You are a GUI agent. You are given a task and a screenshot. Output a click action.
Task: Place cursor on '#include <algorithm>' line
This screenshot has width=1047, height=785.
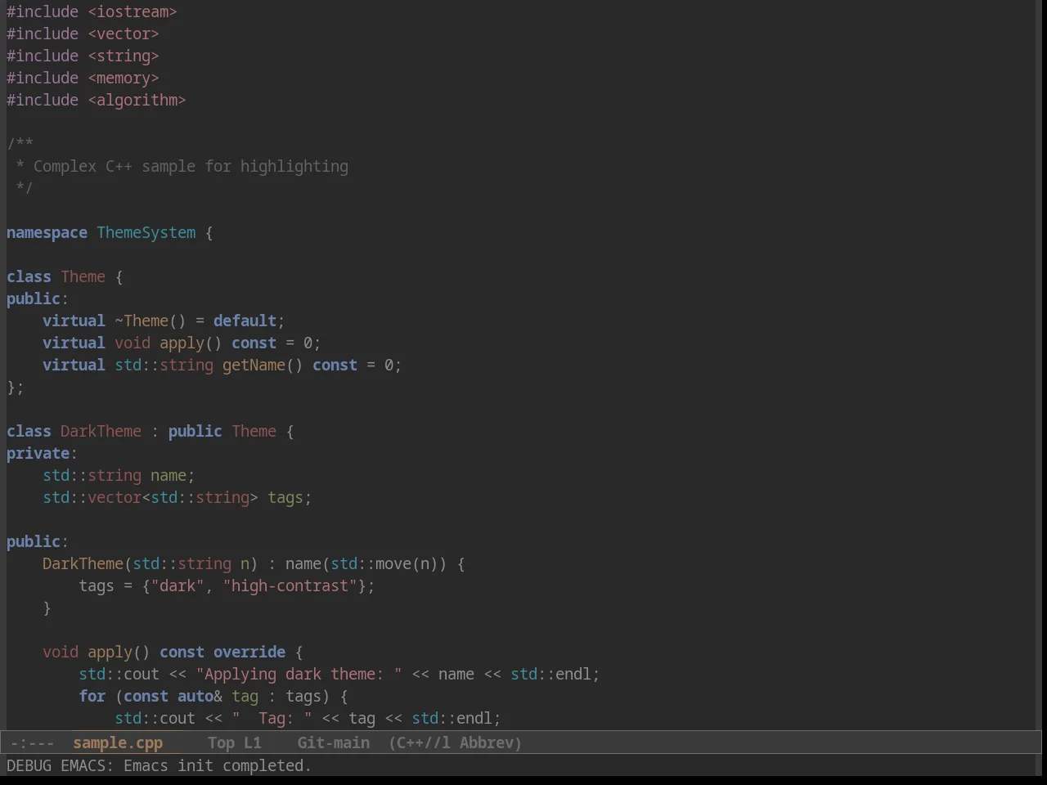tap(97, 100)
